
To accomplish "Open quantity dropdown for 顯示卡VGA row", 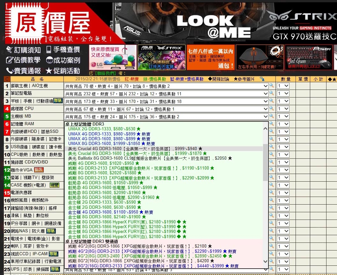I will point(283,170).
